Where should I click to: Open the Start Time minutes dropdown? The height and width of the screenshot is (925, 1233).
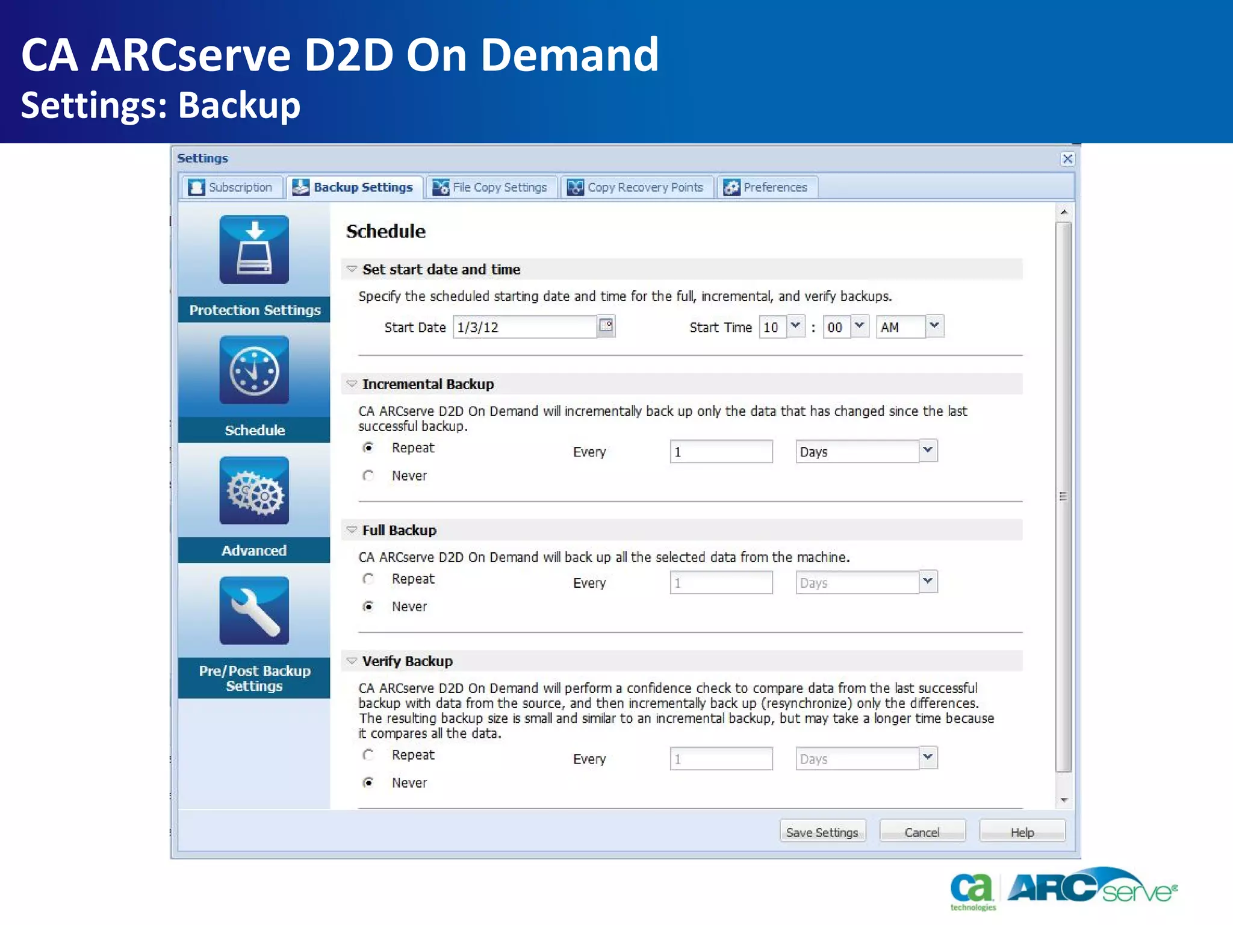click(x=860, y=326)
